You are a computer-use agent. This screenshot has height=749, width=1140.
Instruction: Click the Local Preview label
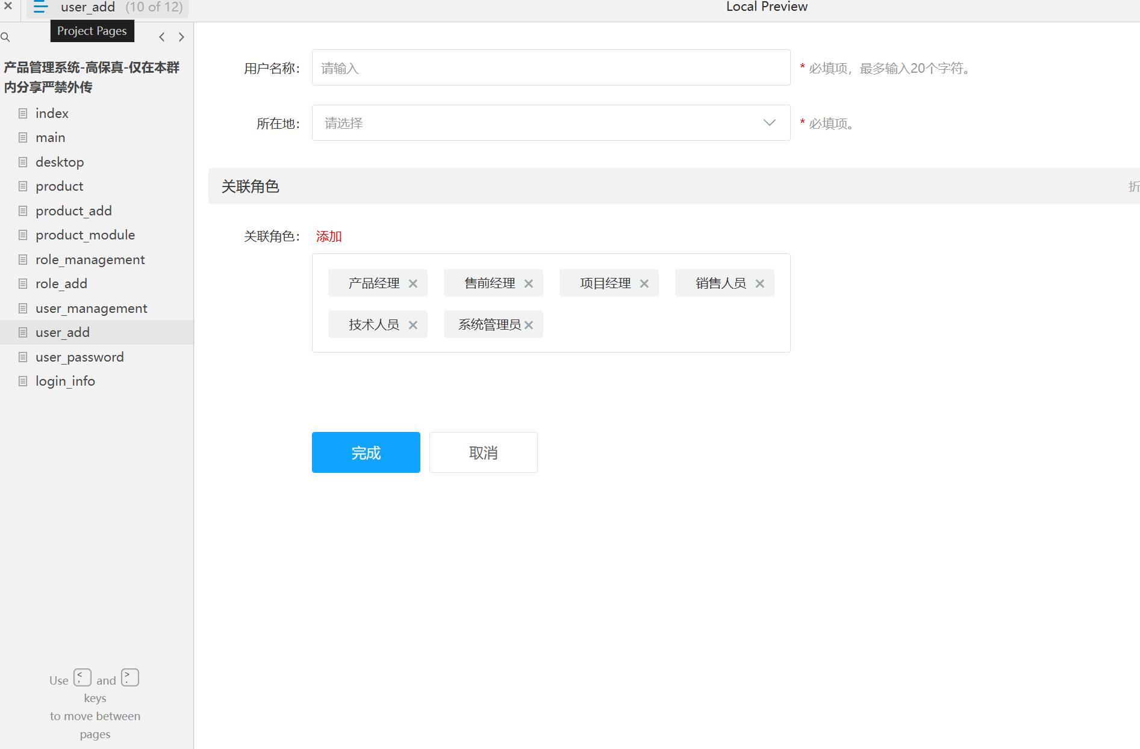click(x=767, y=7)
